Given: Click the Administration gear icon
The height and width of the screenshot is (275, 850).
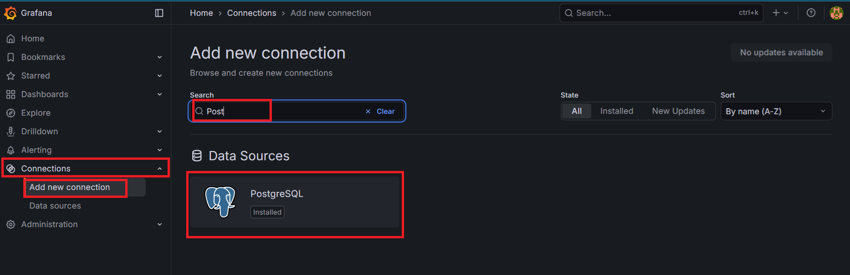Looking at the screenshot, I should pos(11,224).
